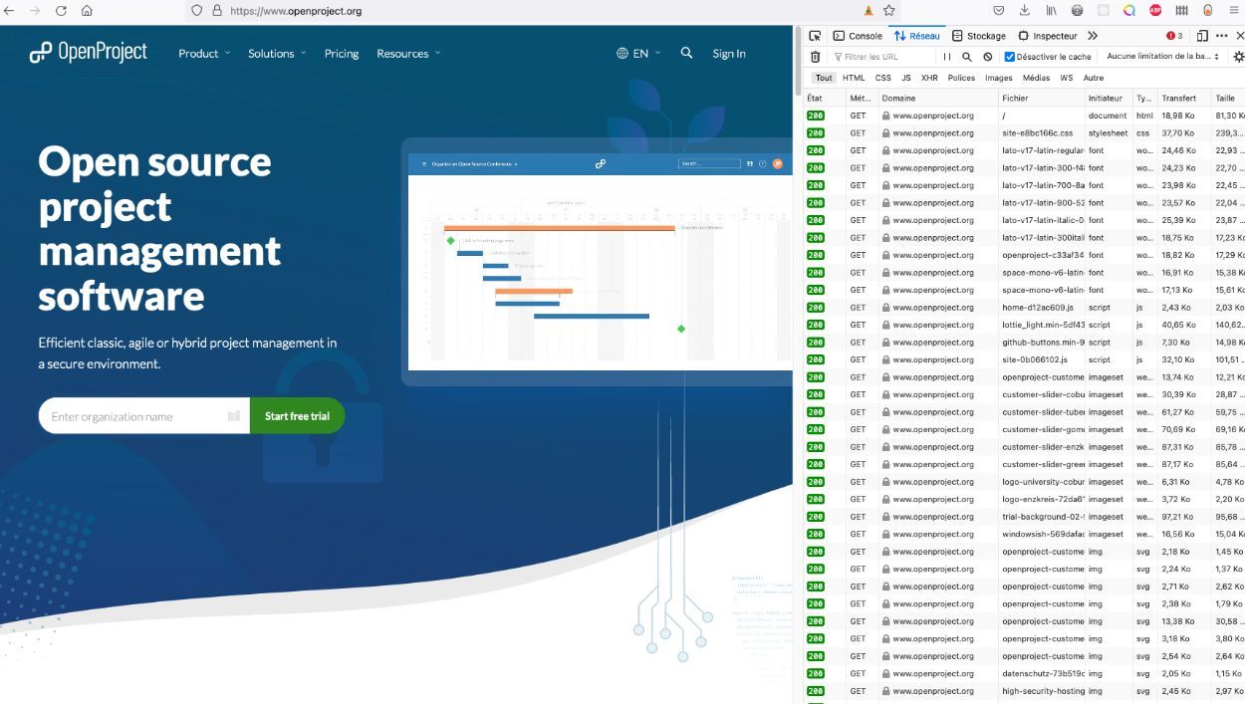Image resolution: width=1245 pixels, height=704 pixels.
Task: Switch to the Console tab
Action: [x=858, y=36]
